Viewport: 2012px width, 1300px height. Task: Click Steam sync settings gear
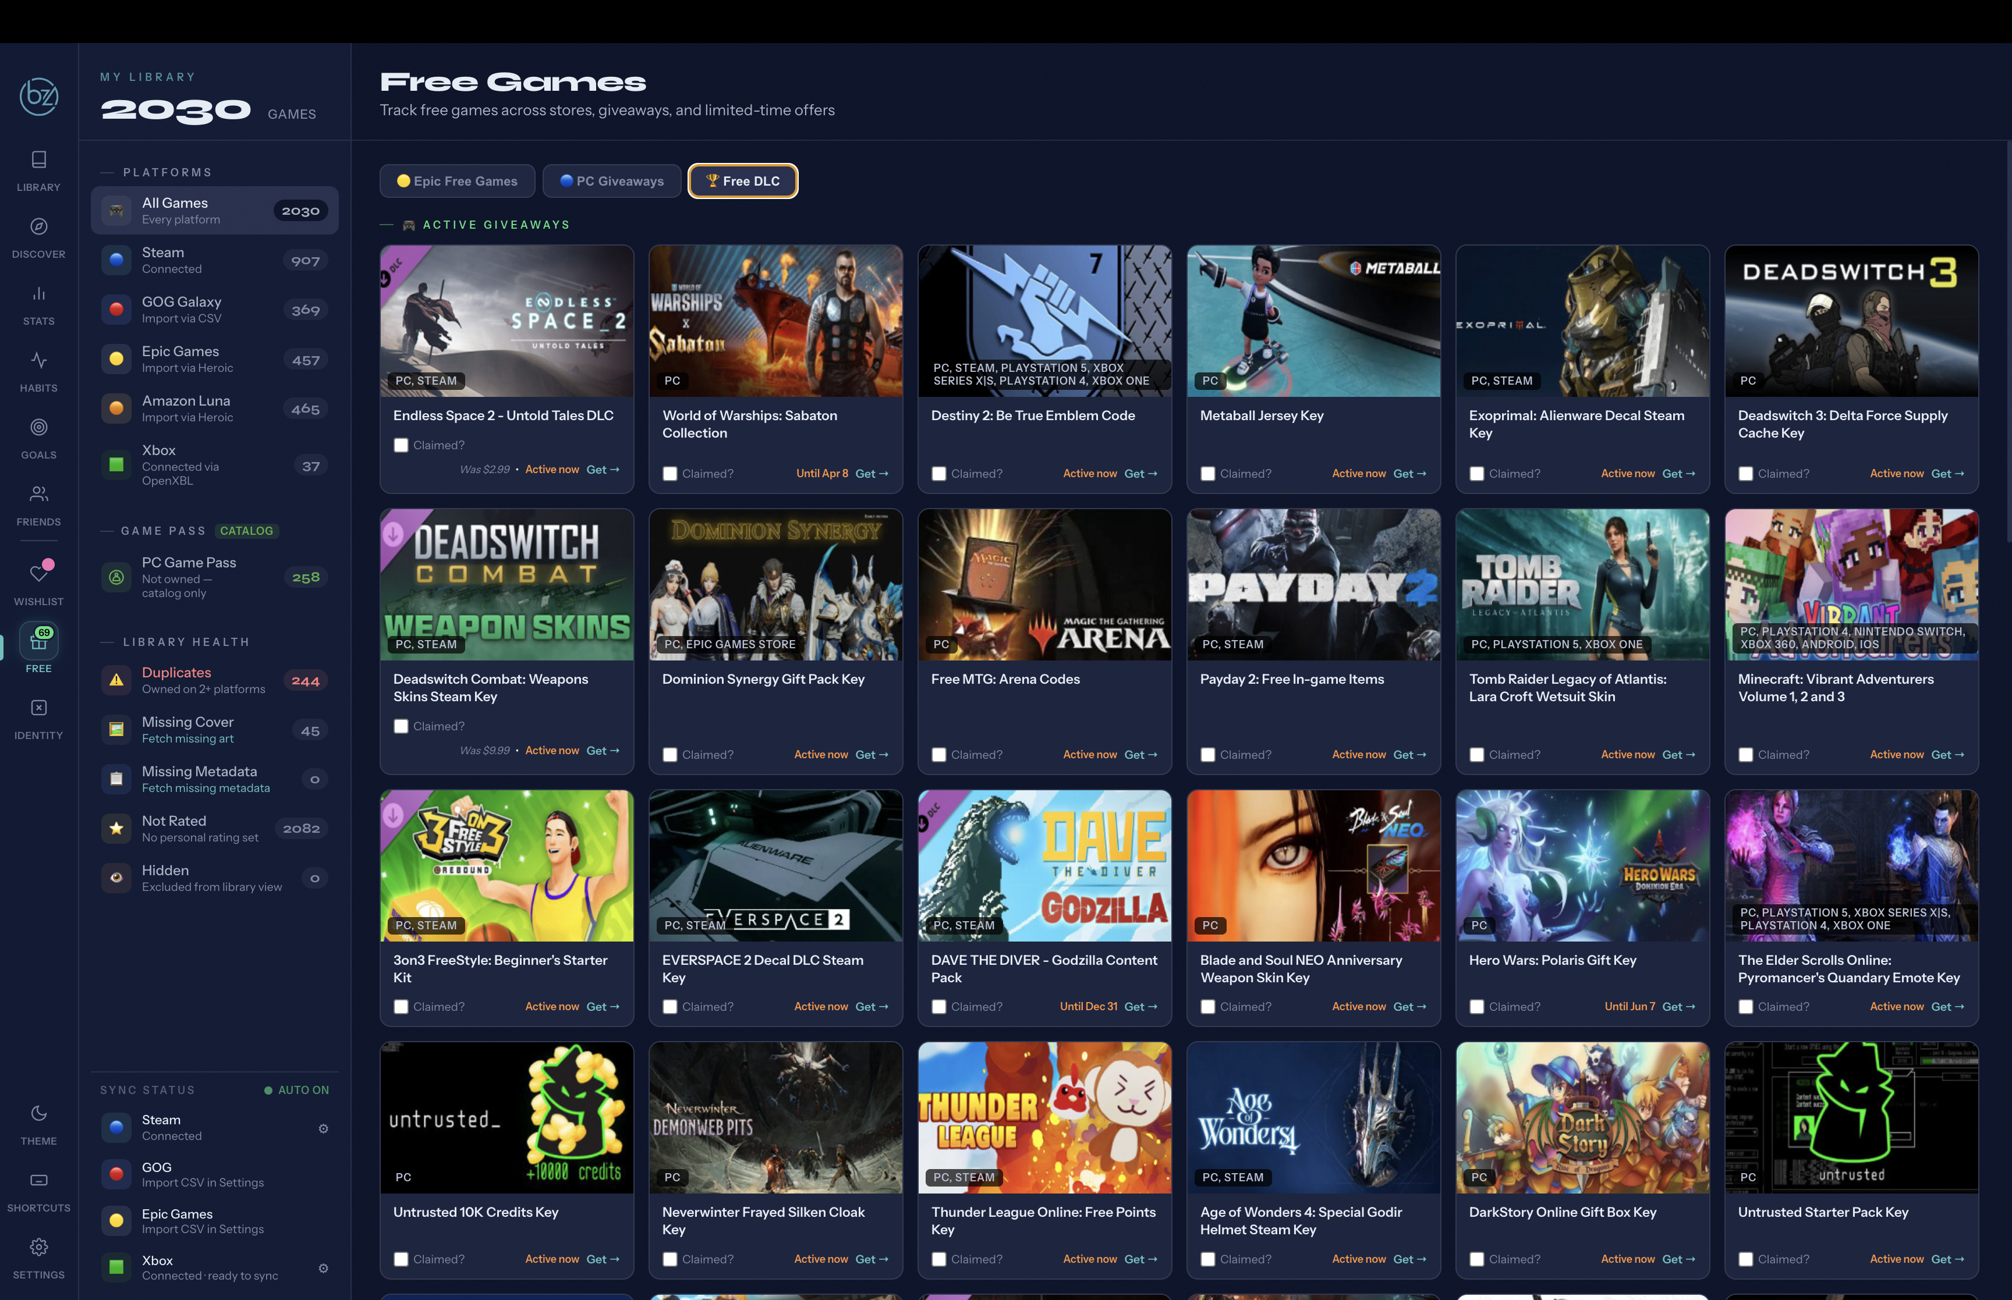[323, 1129]
